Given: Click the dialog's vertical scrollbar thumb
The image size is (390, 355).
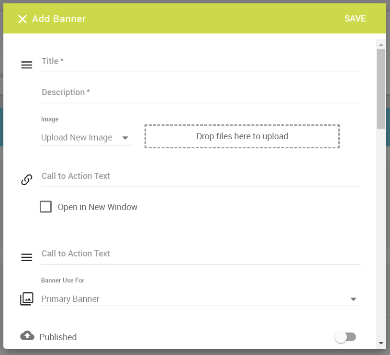Looking at the screenshot, I should [x=381, y=89].
